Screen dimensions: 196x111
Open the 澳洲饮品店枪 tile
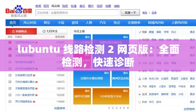pos(120,79)
